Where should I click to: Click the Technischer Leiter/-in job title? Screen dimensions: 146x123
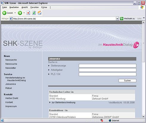click(61, 92)
